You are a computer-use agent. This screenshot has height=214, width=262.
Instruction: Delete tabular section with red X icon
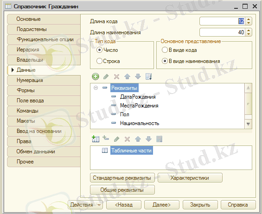pyautogui.click(x=128, y=139)
